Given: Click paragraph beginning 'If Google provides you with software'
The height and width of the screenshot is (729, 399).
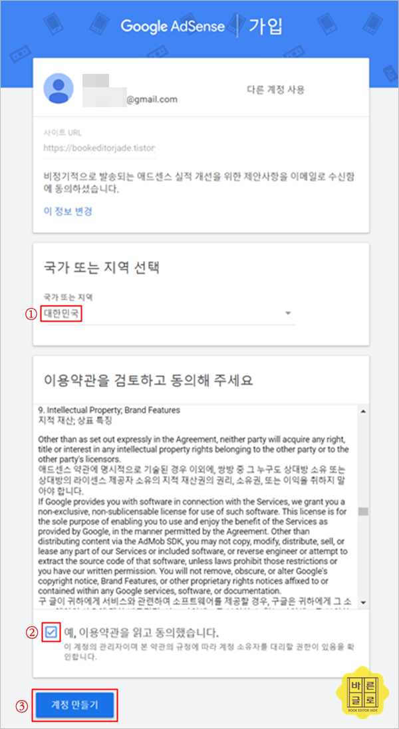Looking at the screenshot, I should tap(193, 547).
